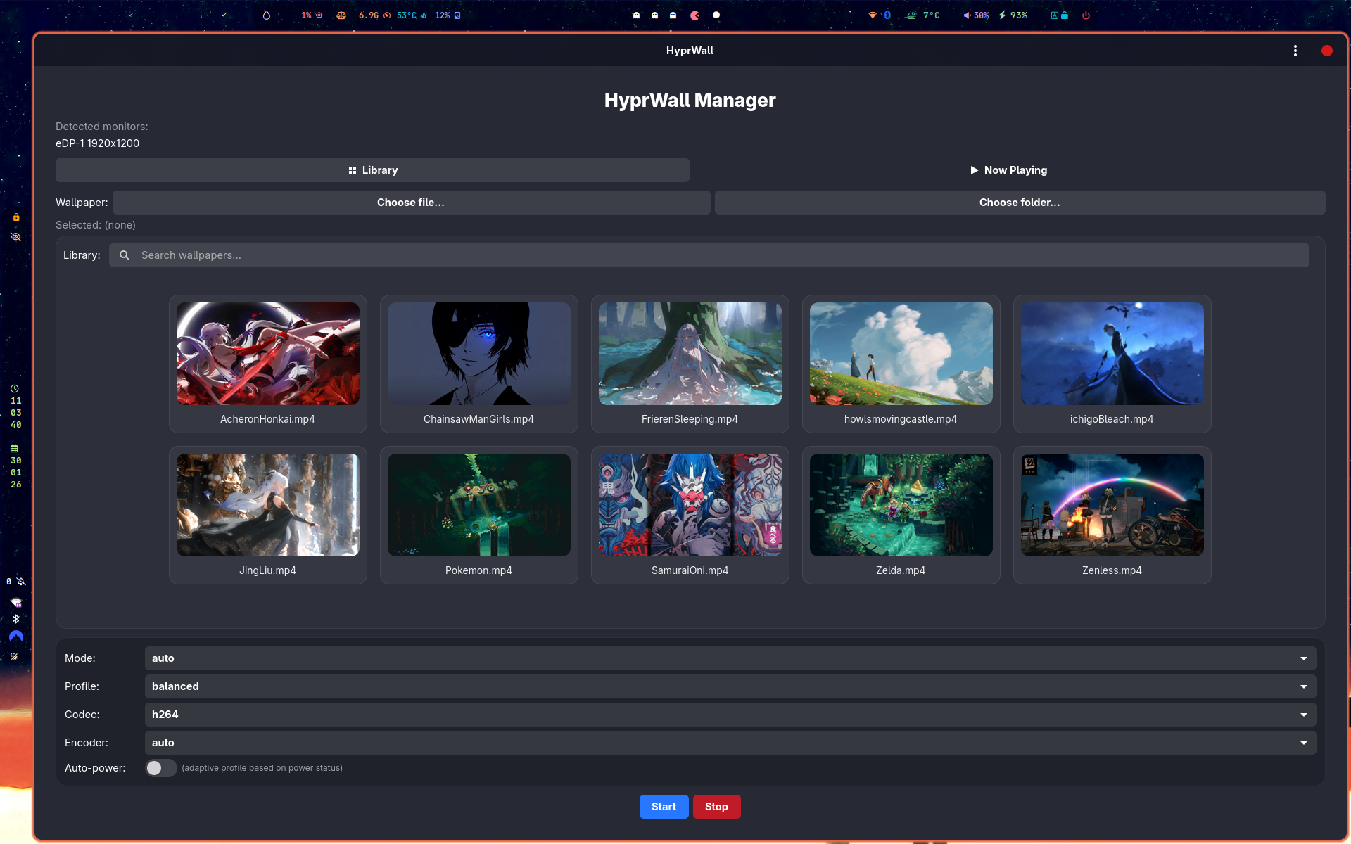Click the muted notification bell in the left sidebar
Viewport: 1351px width, 844px height.
(x=21, y=582)
